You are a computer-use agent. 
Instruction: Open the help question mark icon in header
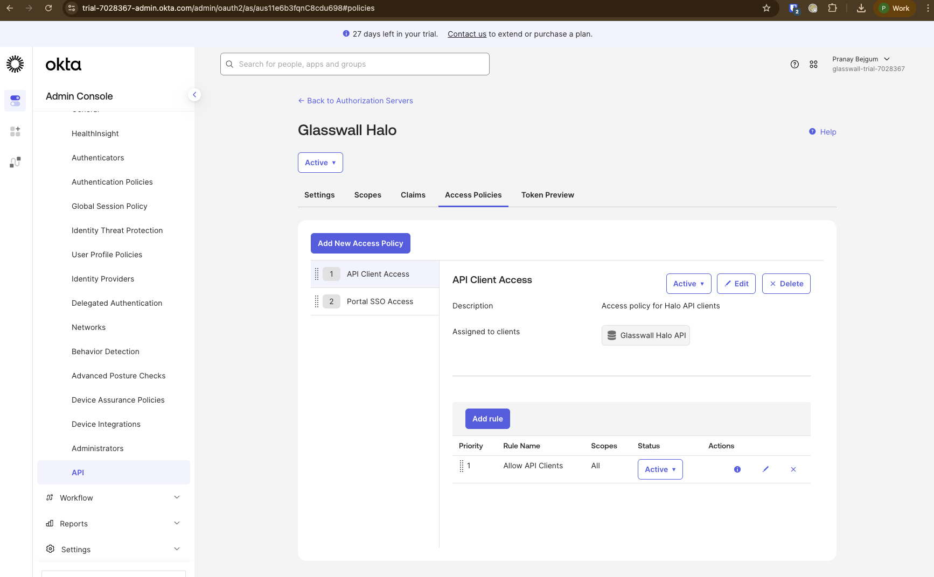coord(794,64)
